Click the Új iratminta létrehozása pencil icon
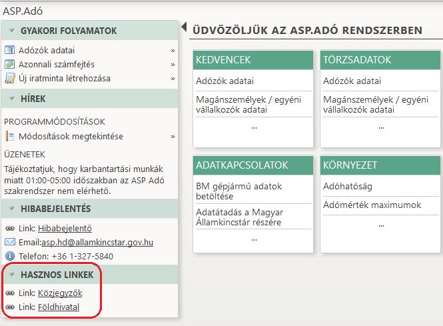 coord(10,78)
